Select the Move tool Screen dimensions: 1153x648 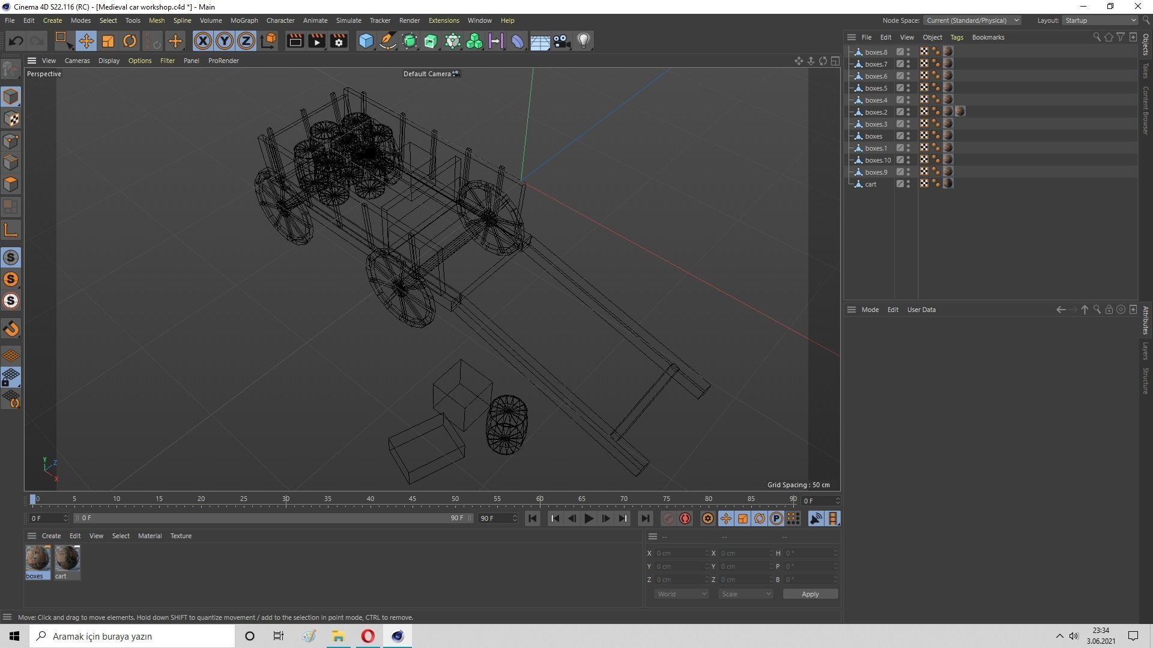(86, 41)
